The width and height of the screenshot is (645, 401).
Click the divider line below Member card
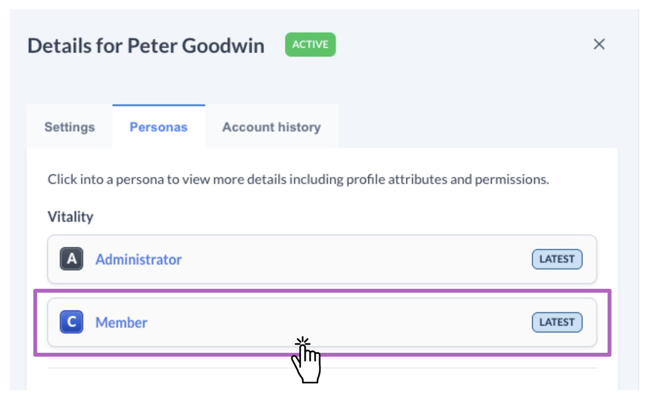[322, 368]
